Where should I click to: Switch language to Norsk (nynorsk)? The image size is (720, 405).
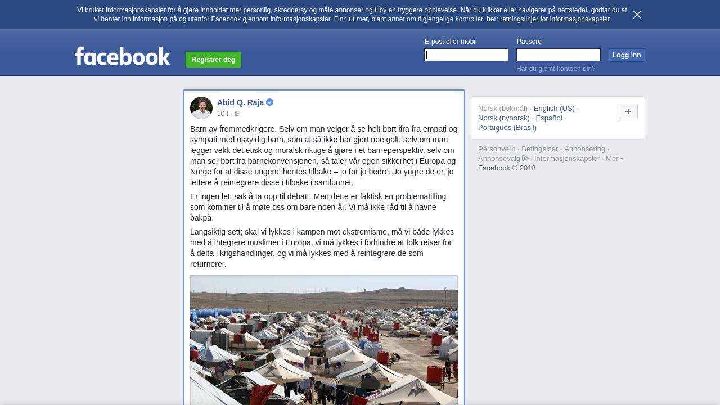click(504, 118)
